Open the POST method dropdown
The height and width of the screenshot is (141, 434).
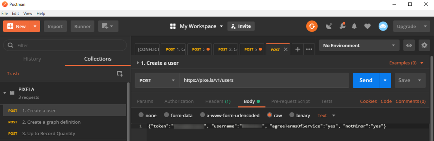(157, 80)
